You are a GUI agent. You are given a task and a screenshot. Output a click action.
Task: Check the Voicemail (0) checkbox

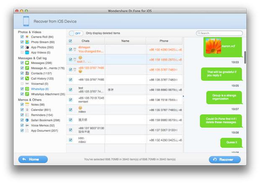[22, 84]
